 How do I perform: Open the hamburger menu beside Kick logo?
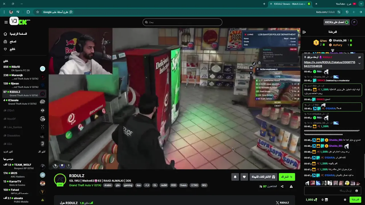coord(6,22)
